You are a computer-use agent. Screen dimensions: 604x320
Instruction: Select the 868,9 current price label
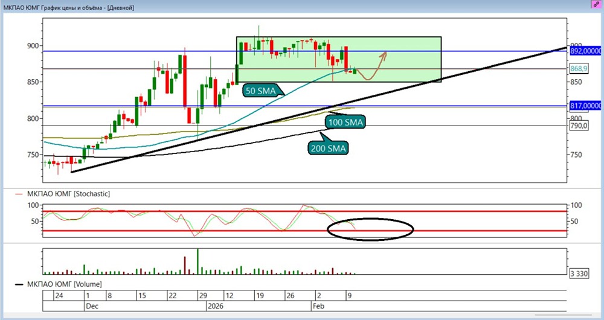(x=579, y=68)
